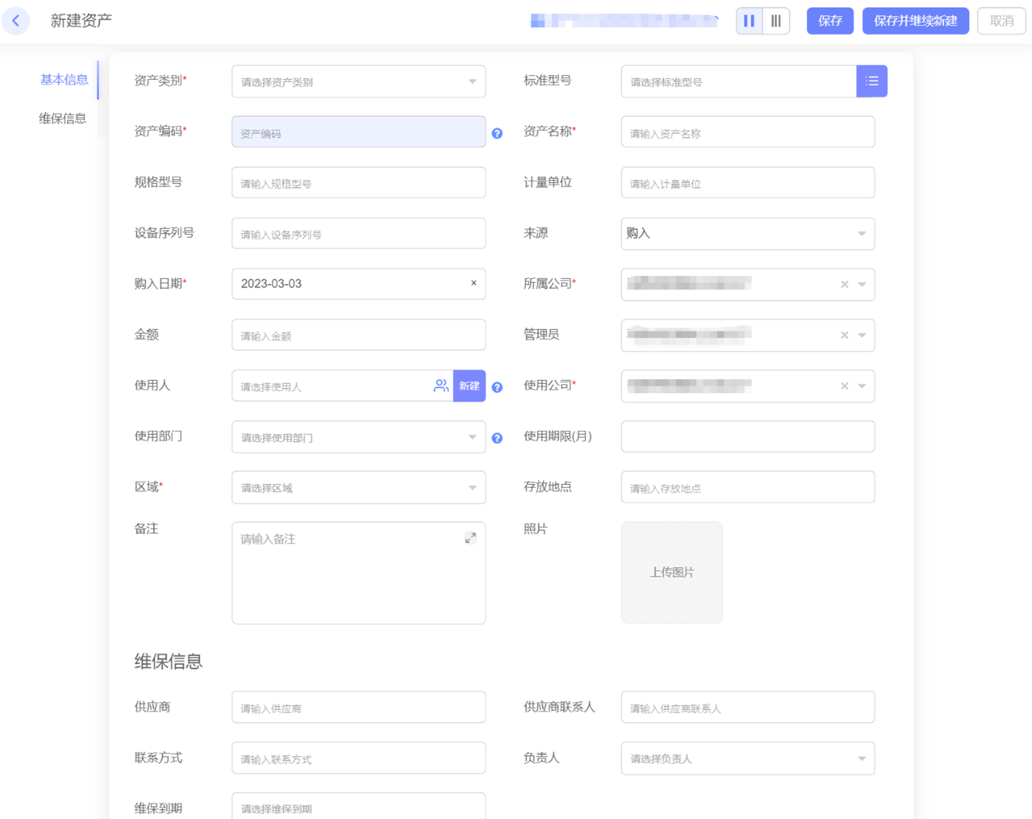Show help for 资产编码 field
The height and width of the screenshot is (819, 1032).
[x=497, y=133]
